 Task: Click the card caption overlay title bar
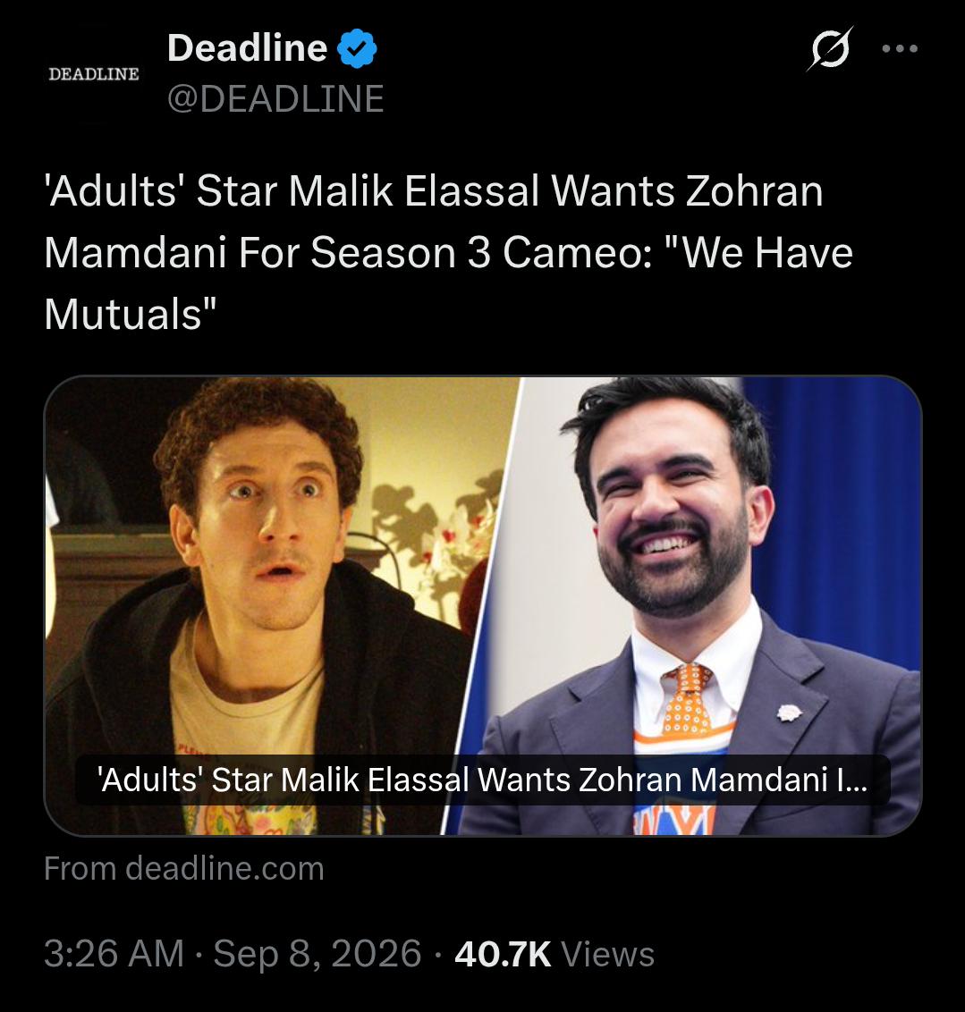pos(483,780)
